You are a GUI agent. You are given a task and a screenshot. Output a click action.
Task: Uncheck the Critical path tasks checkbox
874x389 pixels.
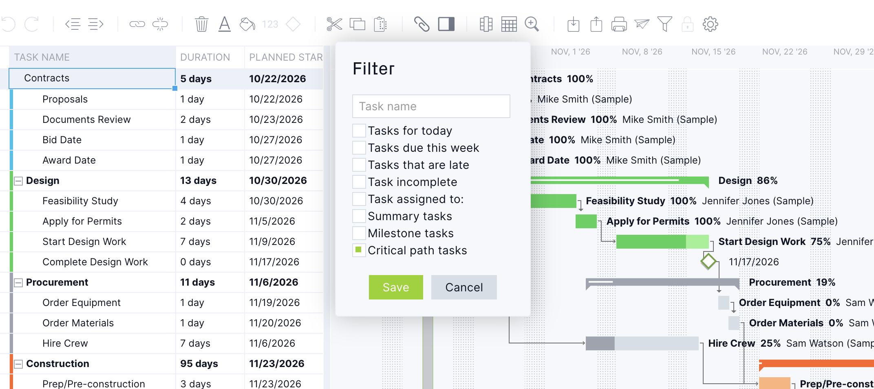[359, 250]
